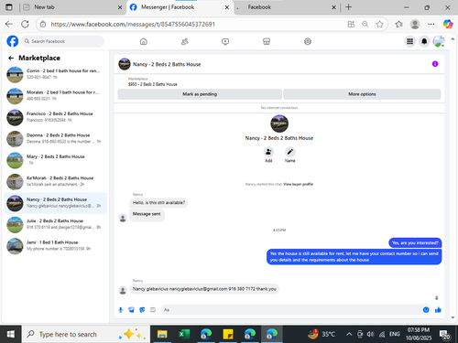Screen dimensions: 458x343
Task: Focus the Aa message input field
Action: tap(291, 310)
